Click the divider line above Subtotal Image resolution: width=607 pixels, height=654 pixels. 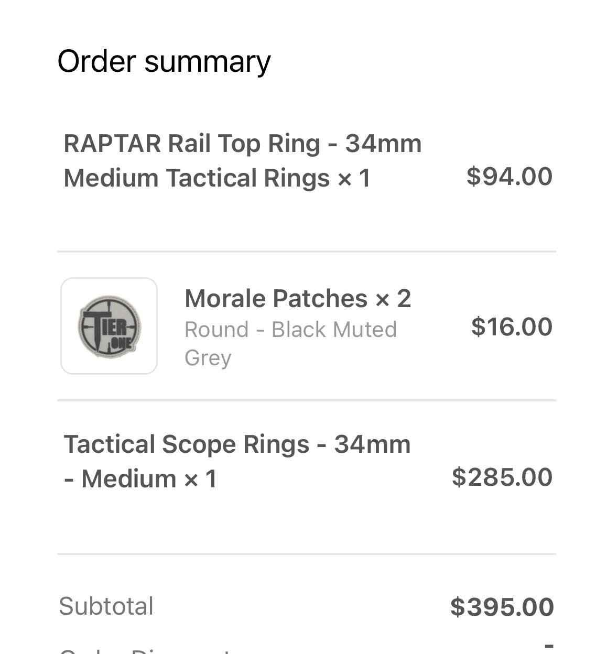point(306,554)
